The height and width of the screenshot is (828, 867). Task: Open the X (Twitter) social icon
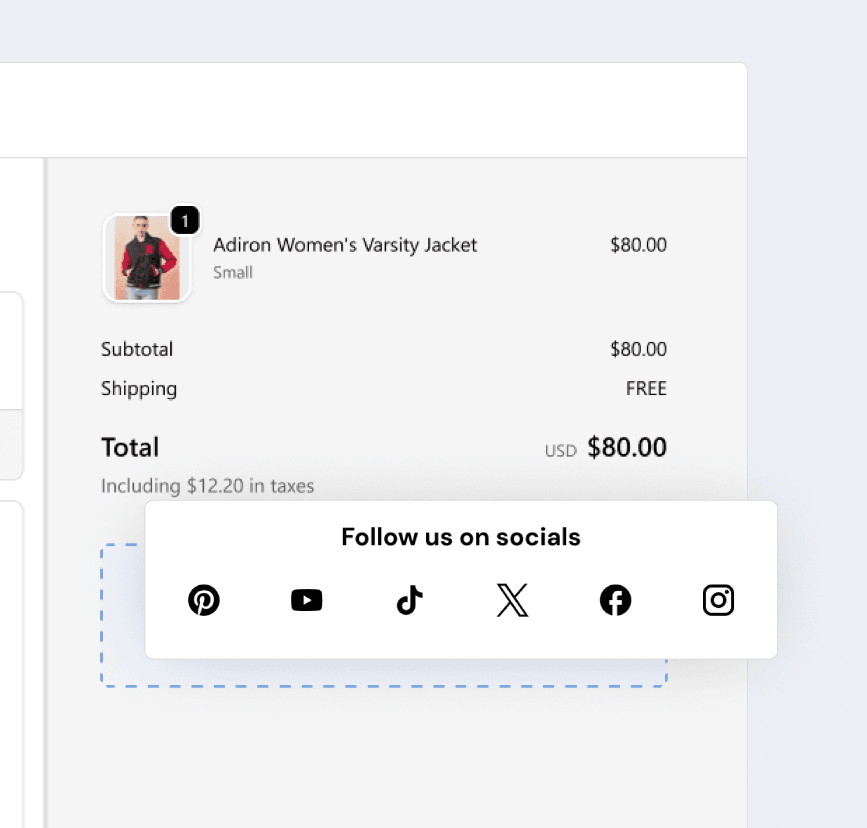pyautogui.click(x=513, y=600)
